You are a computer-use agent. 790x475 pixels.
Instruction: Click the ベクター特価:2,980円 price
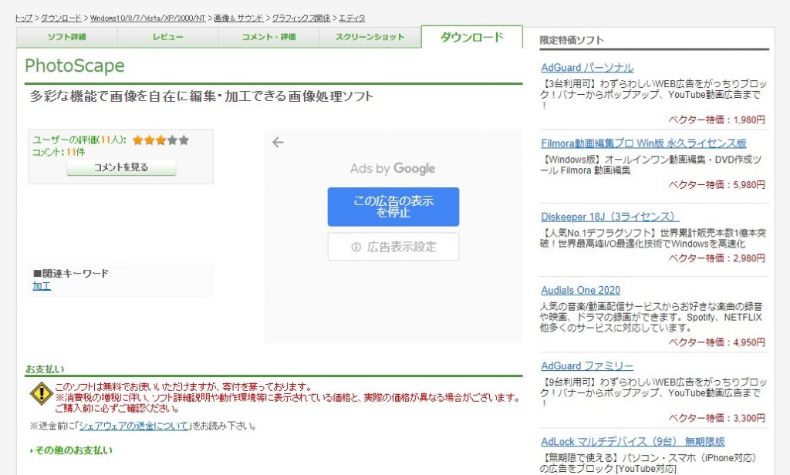pos(717,258)
